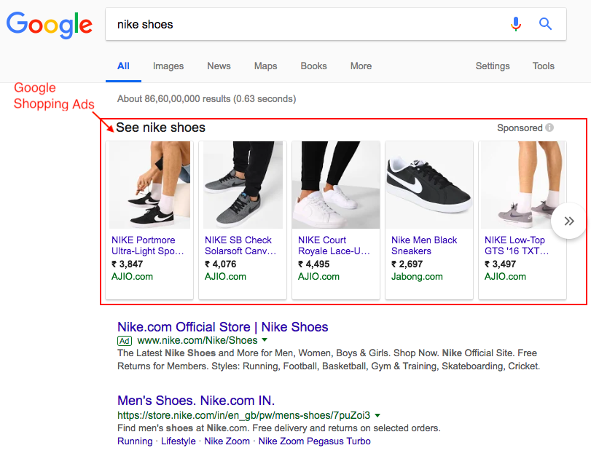Open the Sponsored info icon
Screen dimensions: 591x456
click(x=549, y=127)
